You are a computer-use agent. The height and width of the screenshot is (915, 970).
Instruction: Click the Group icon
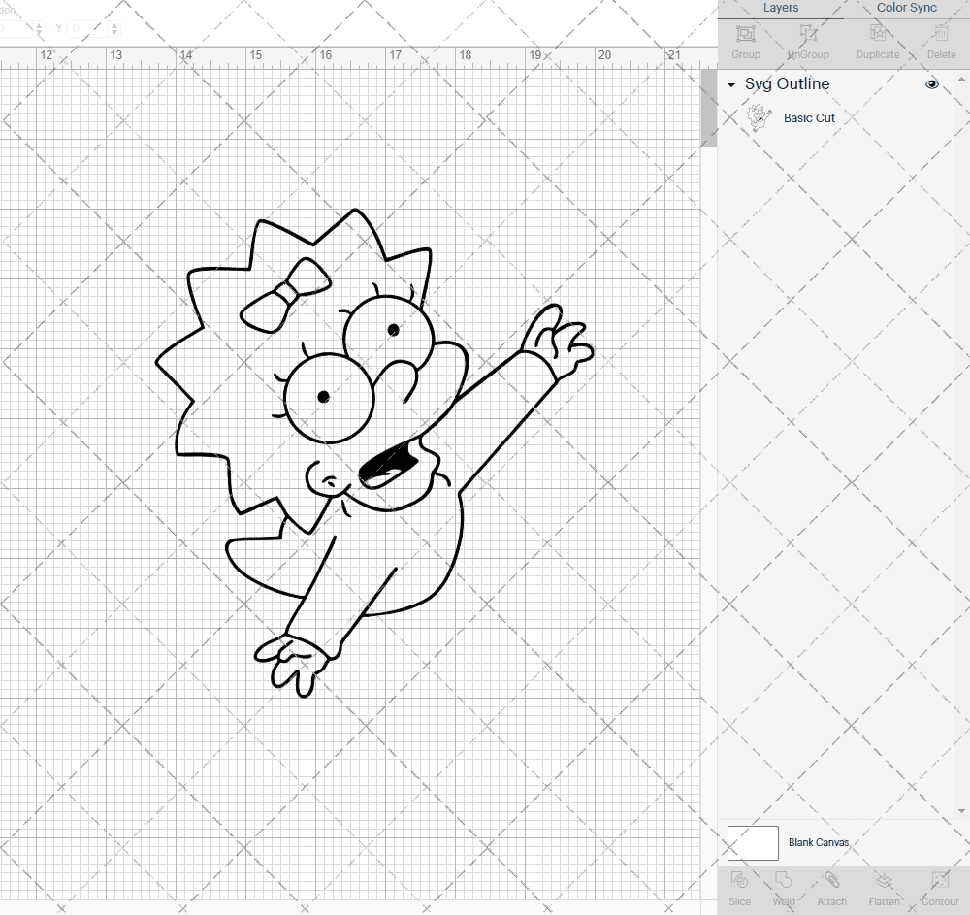(x=745, y=41)
